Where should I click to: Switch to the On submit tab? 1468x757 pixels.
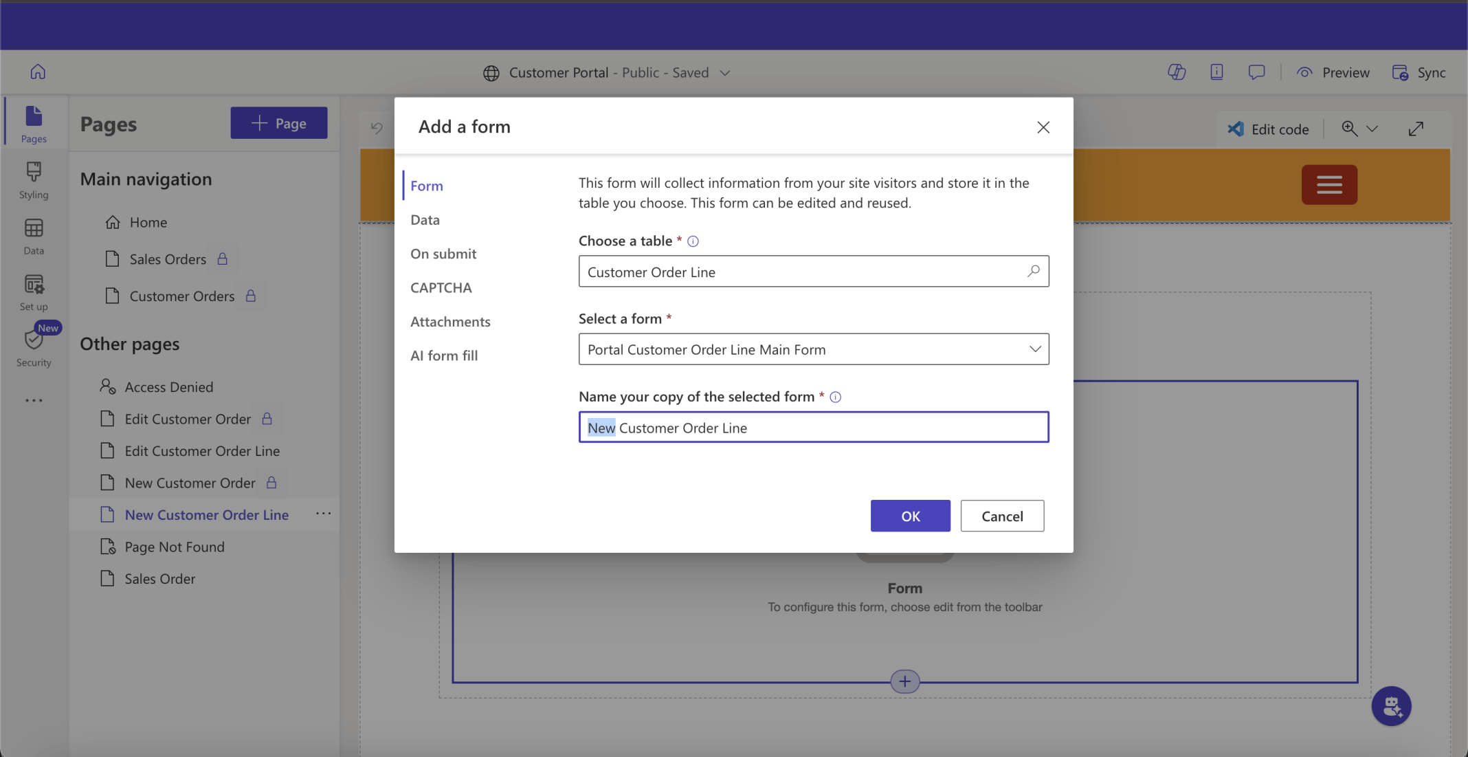[443, 254]
